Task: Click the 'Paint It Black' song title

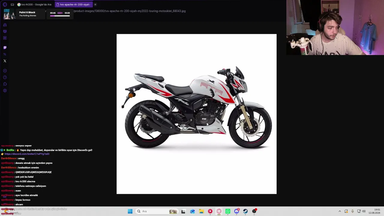Action: 27,12
